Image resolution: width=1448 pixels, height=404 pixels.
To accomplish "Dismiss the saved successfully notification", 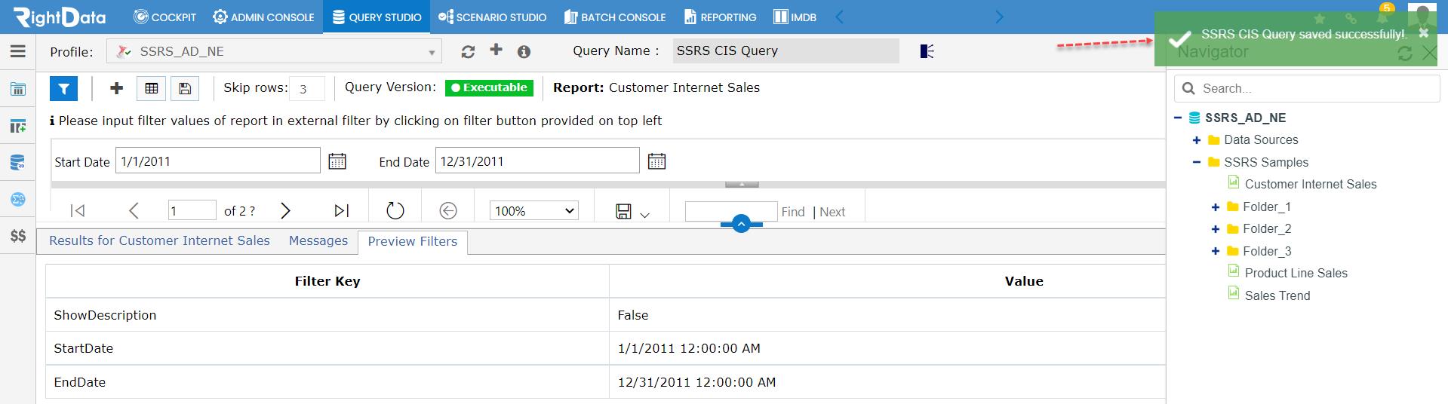I will (1424, 33).
